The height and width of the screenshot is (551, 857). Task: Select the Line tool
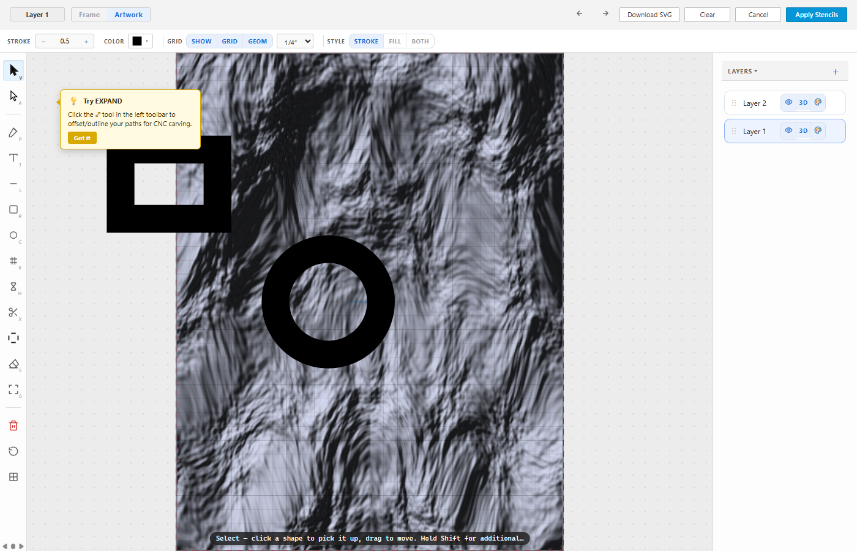pos(13,184)
